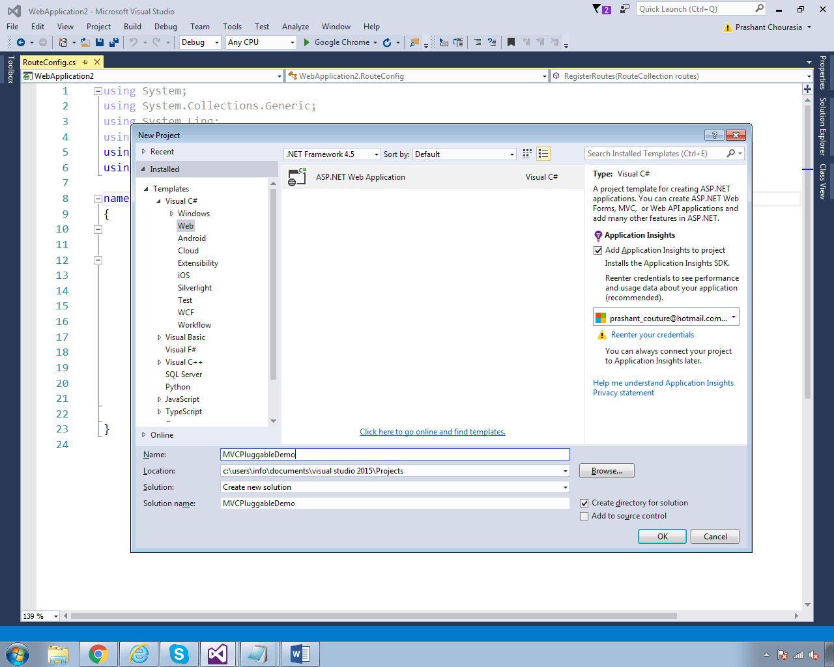Click the Save single-disk toolbar icon
This screenshot has height=667, width=834.
point(100,42)
